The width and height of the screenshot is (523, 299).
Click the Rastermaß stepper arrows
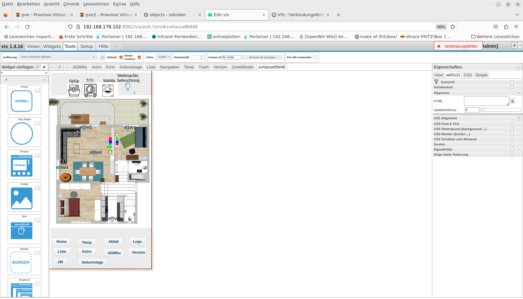point(201,57)
